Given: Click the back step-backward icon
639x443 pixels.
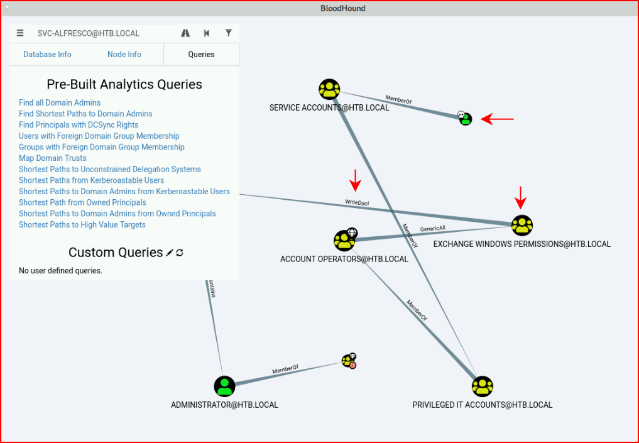Looking at the screenshot, I should click(x=207, y=33).
